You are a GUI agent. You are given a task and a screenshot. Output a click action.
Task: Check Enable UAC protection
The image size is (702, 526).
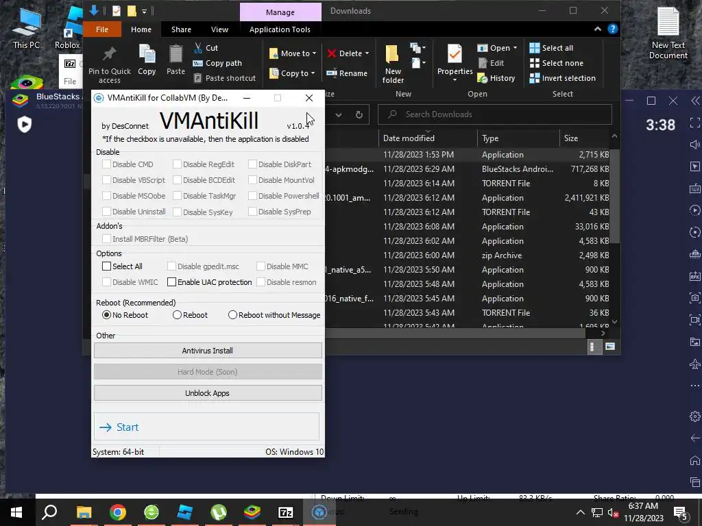pos(171,281)
